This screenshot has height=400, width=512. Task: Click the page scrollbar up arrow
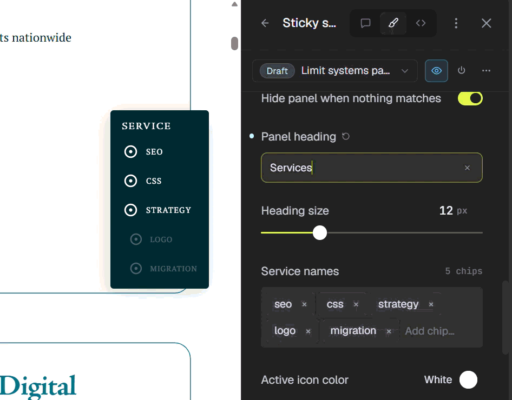point(234,4)
